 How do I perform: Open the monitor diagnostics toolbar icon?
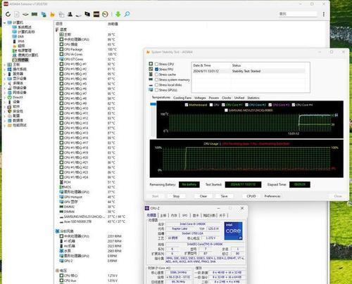87,14
